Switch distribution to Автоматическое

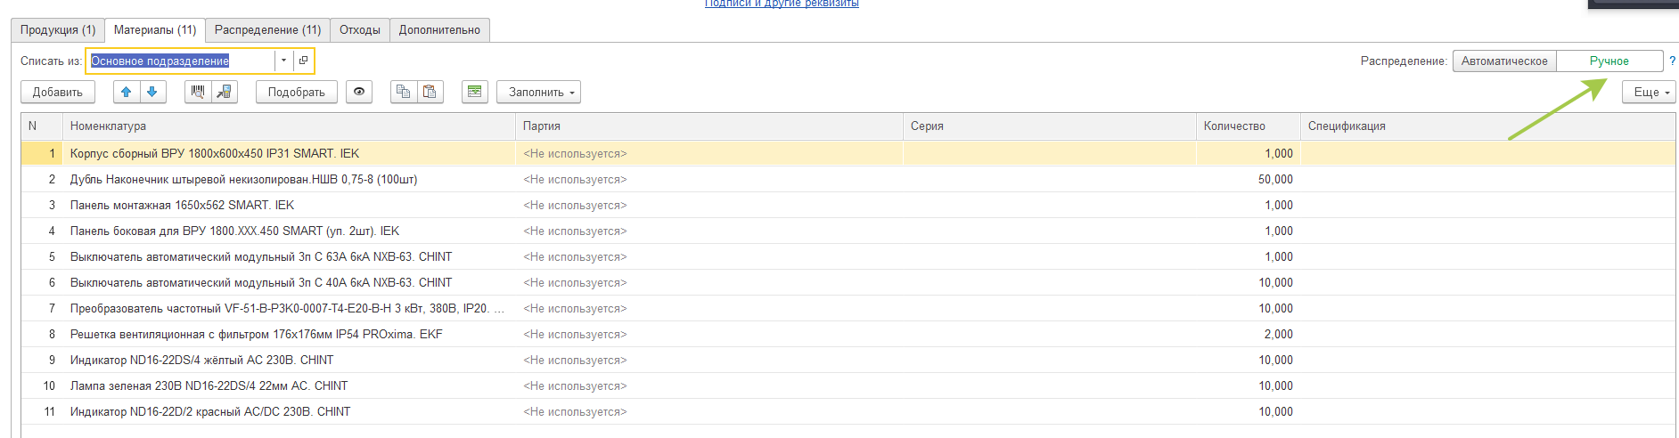[1504, 61]
